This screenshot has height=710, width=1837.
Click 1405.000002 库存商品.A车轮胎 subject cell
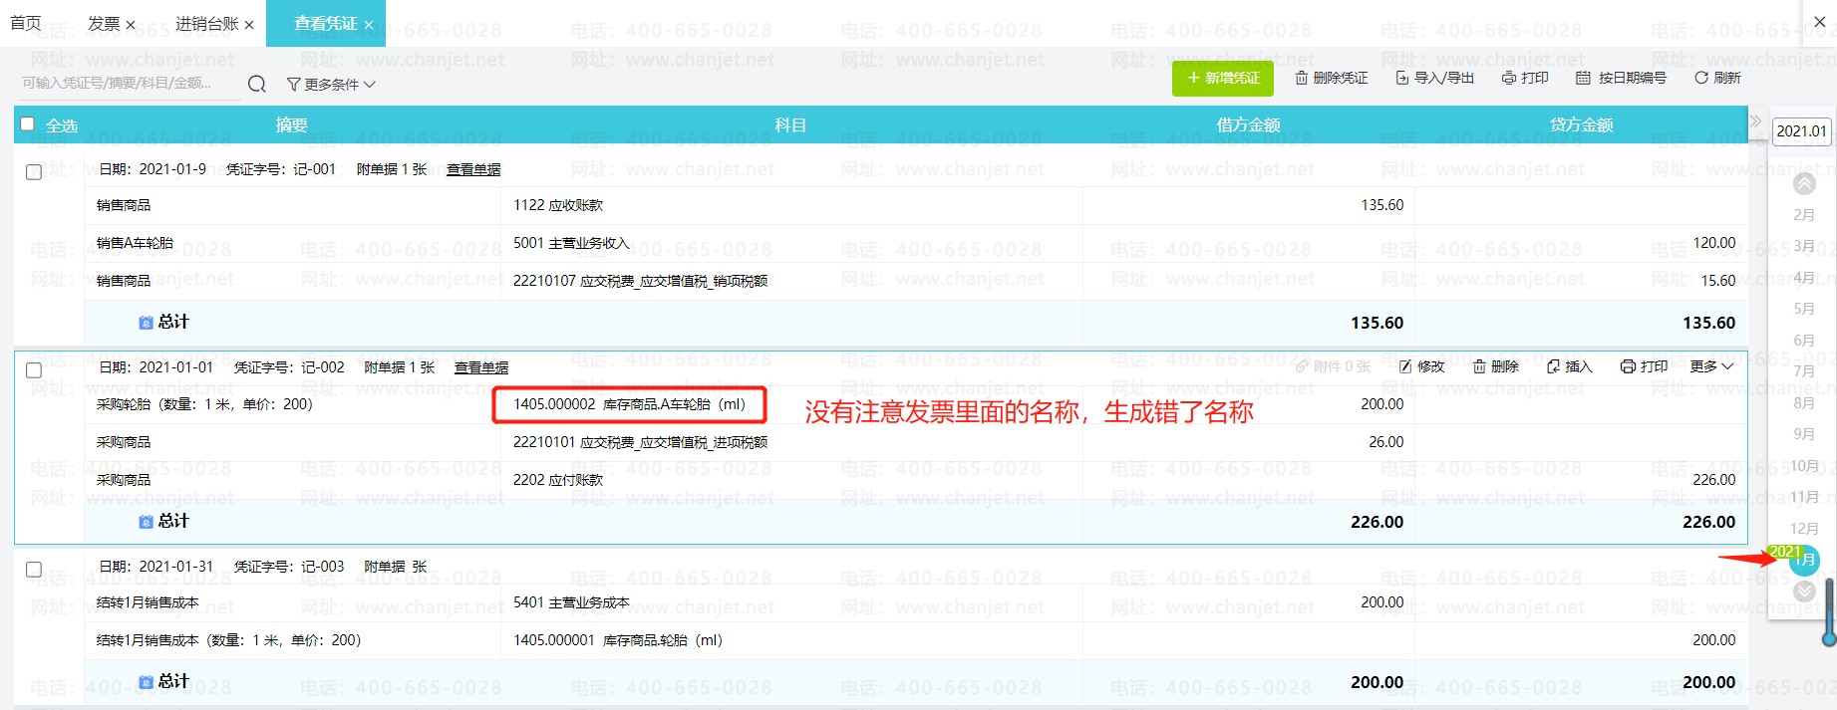pyautogui.click(x=791, y=404)
